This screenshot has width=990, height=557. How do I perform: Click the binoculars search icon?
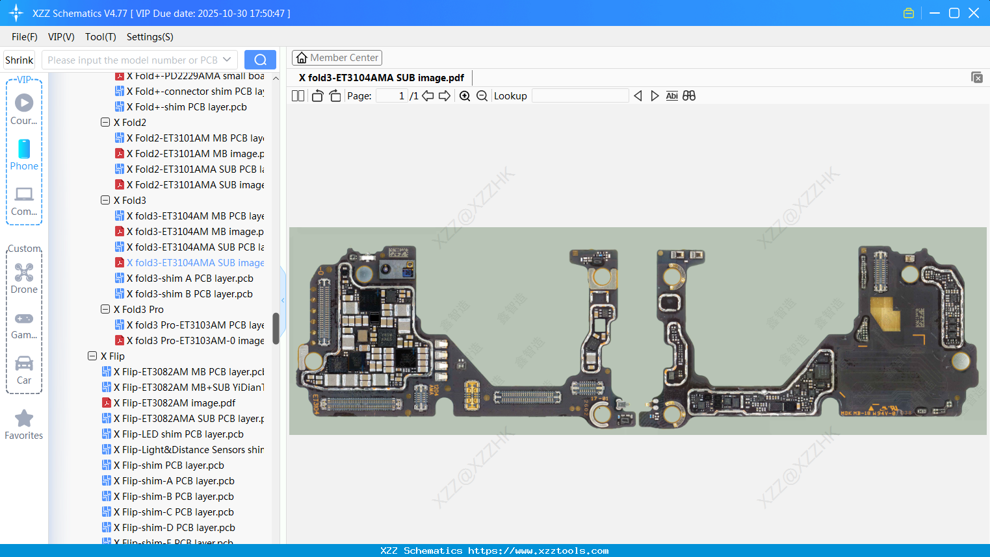pos(689,96)
